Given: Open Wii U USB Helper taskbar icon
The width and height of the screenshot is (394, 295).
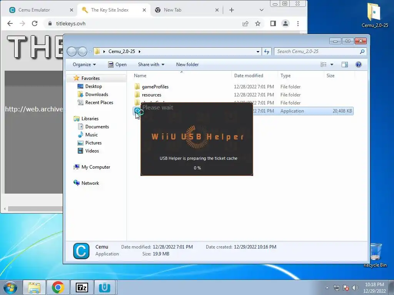Looking at the screenshot, I should point(105,287).
